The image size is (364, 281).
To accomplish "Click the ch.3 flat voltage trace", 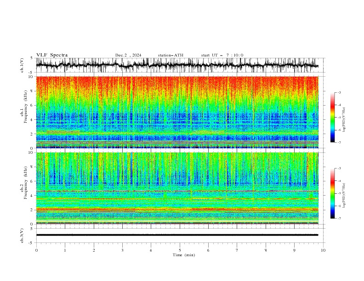I will click(x=177, y=235).
